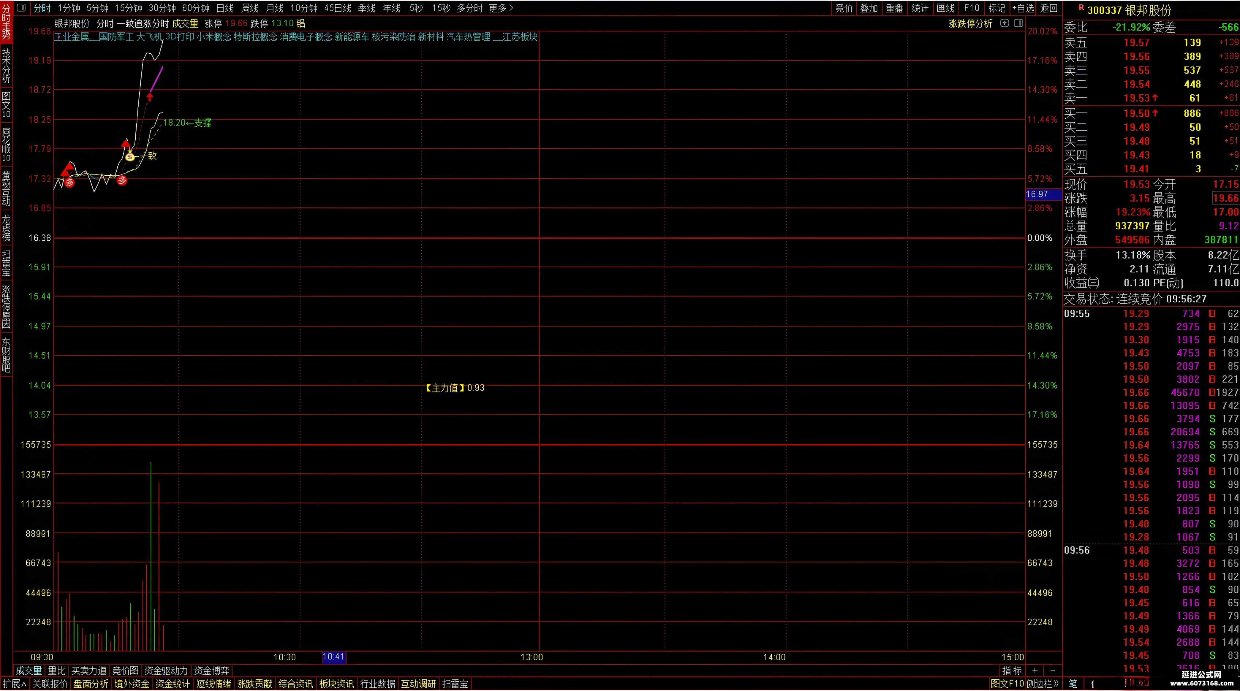
Task: Expand the 扩展 panel at bottom
Action: tap(15, 683)
